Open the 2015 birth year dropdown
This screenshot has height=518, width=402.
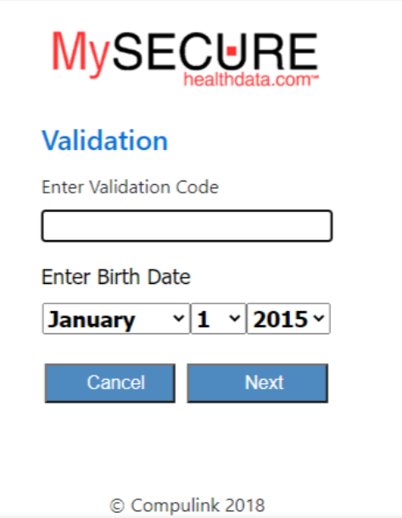point(288,319)
